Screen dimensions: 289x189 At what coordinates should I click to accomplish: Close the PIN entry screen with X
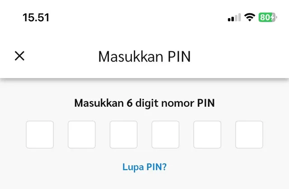coord(19,56)
